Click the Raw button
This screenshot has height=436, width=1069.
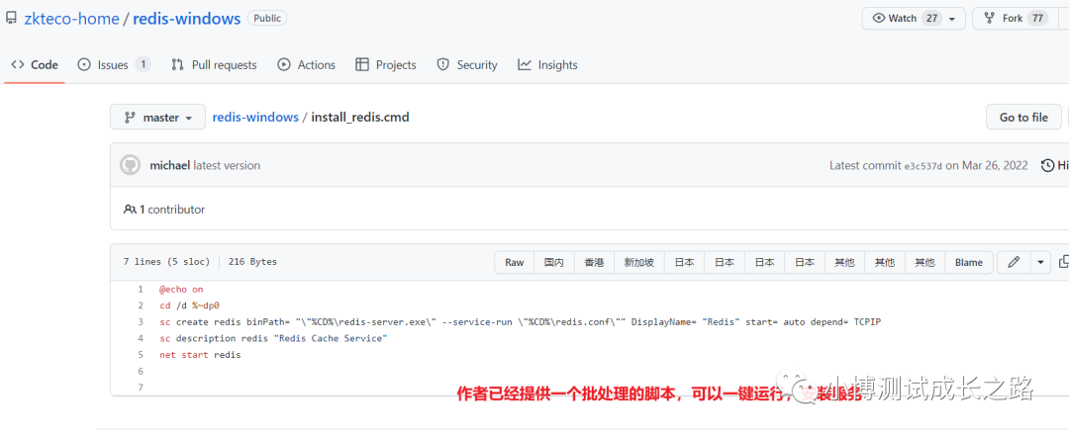coord(514,262)
